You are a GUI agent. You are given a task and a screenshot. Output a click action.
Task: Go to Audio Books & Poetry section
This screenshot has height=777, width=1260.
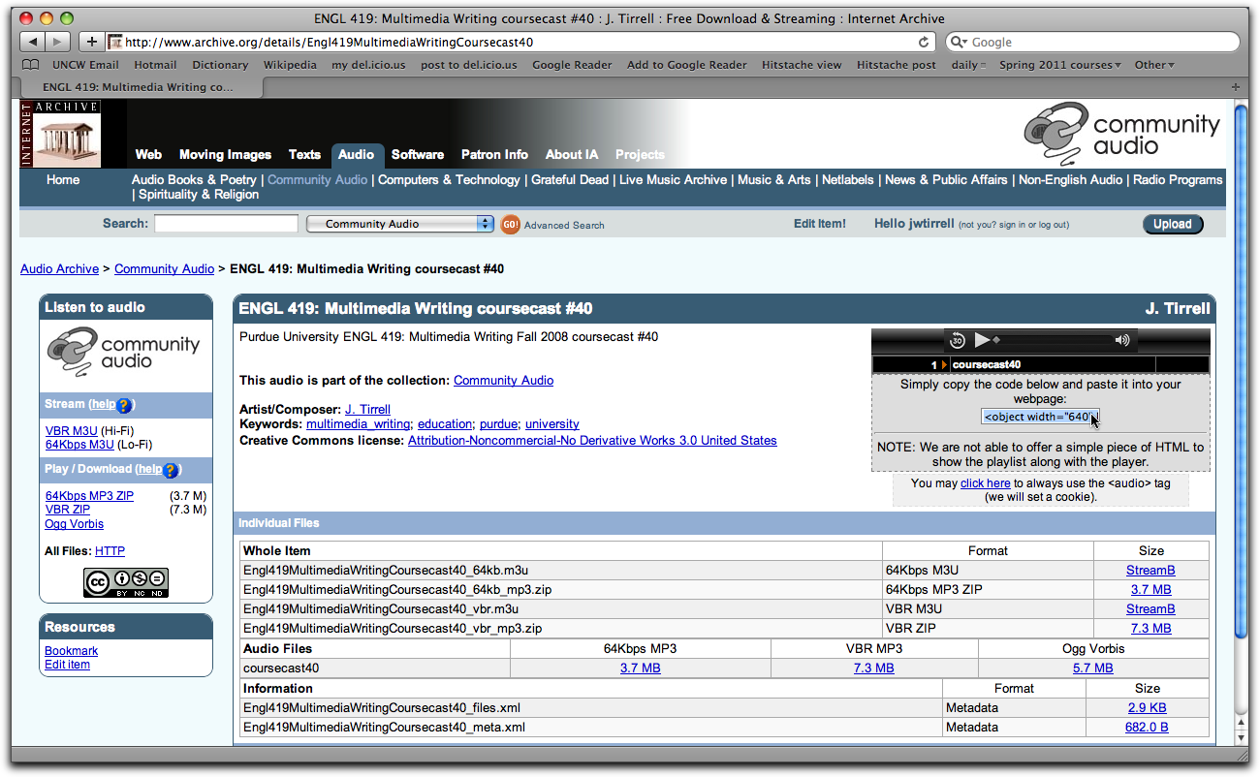[194, 179]
